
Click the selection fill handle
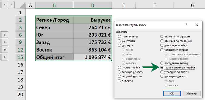[112, 61]
